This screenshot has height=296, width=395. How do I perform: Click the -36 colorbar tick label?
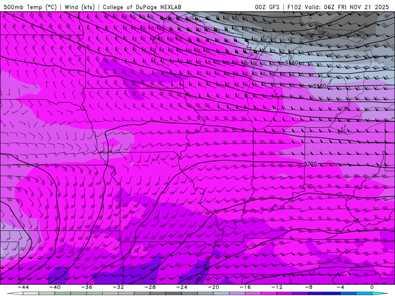(86, 287)
